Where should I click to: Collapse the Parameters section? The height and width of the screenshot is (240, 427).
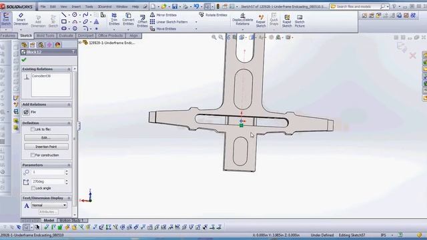69,165
